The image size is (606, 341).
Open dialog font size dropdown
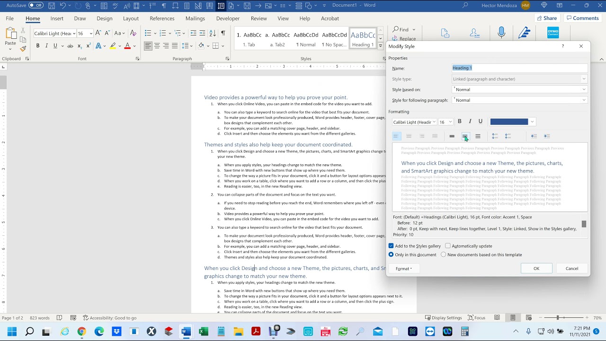coord(450,122)
